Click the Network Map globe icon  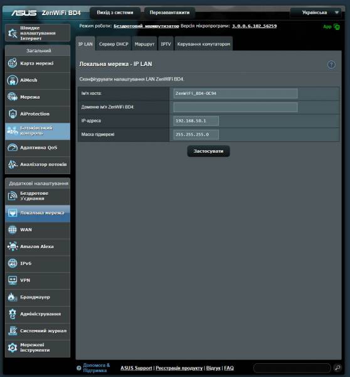pyautogui.click(x=13, y=63)
